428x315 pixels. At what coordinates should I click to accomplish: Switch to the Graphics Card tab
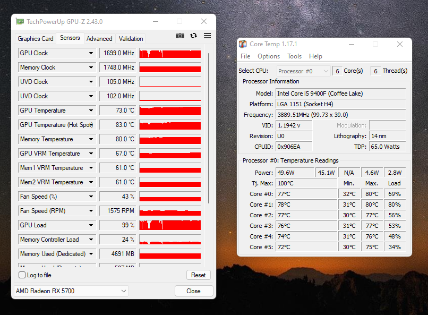pyautogui.click(x=36, y=38)
